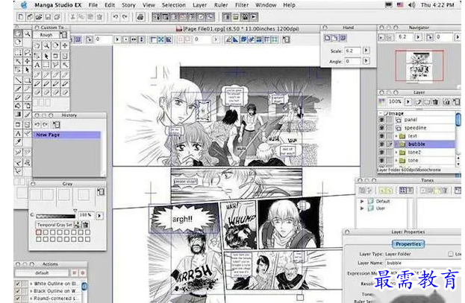Viewport: 465px width, 303px height.
Task: Open the Filter menu
Action: point(242,5)
